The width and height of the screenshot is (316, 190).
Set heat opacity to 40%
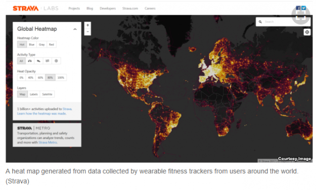coord(31,78)
